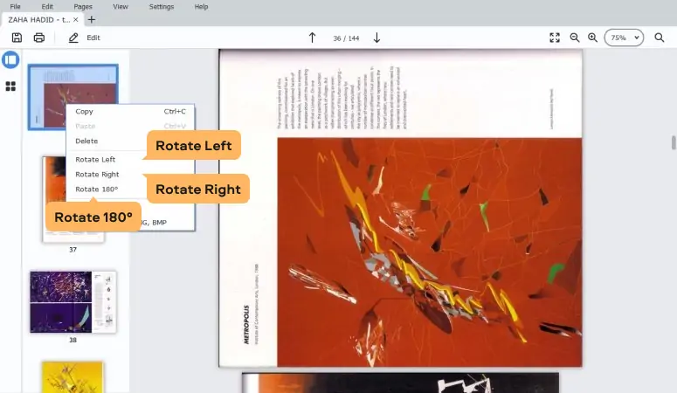The height and width of the screenshot is (393, 677).
Task: Click the zoom in magnifier
Action: pos(593,38)
